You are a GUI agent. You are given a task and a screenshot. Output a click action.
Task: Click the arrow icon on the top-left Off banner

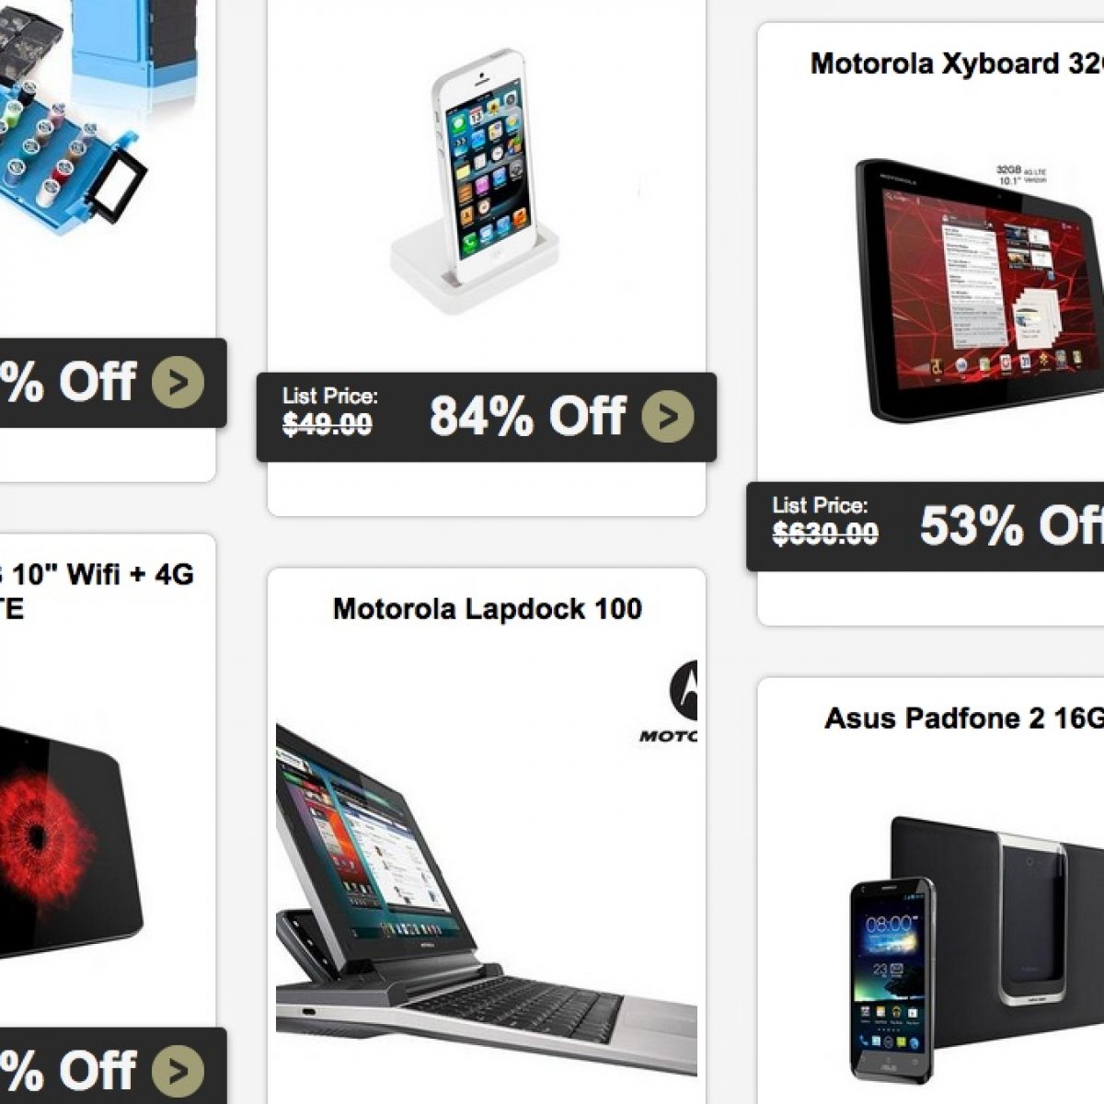(x=178, y=382)
